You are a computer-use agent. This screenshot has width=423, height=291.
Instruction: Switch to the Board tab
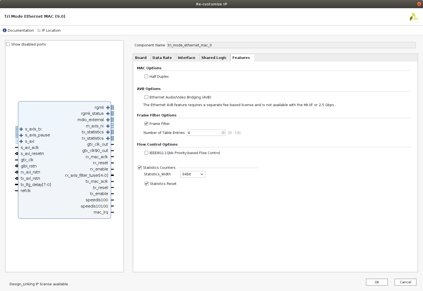[141, 58]
